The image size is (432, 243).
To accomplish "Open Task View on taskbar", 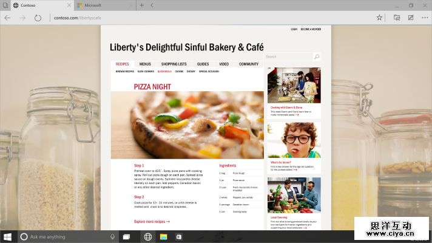I will point(126,237).
